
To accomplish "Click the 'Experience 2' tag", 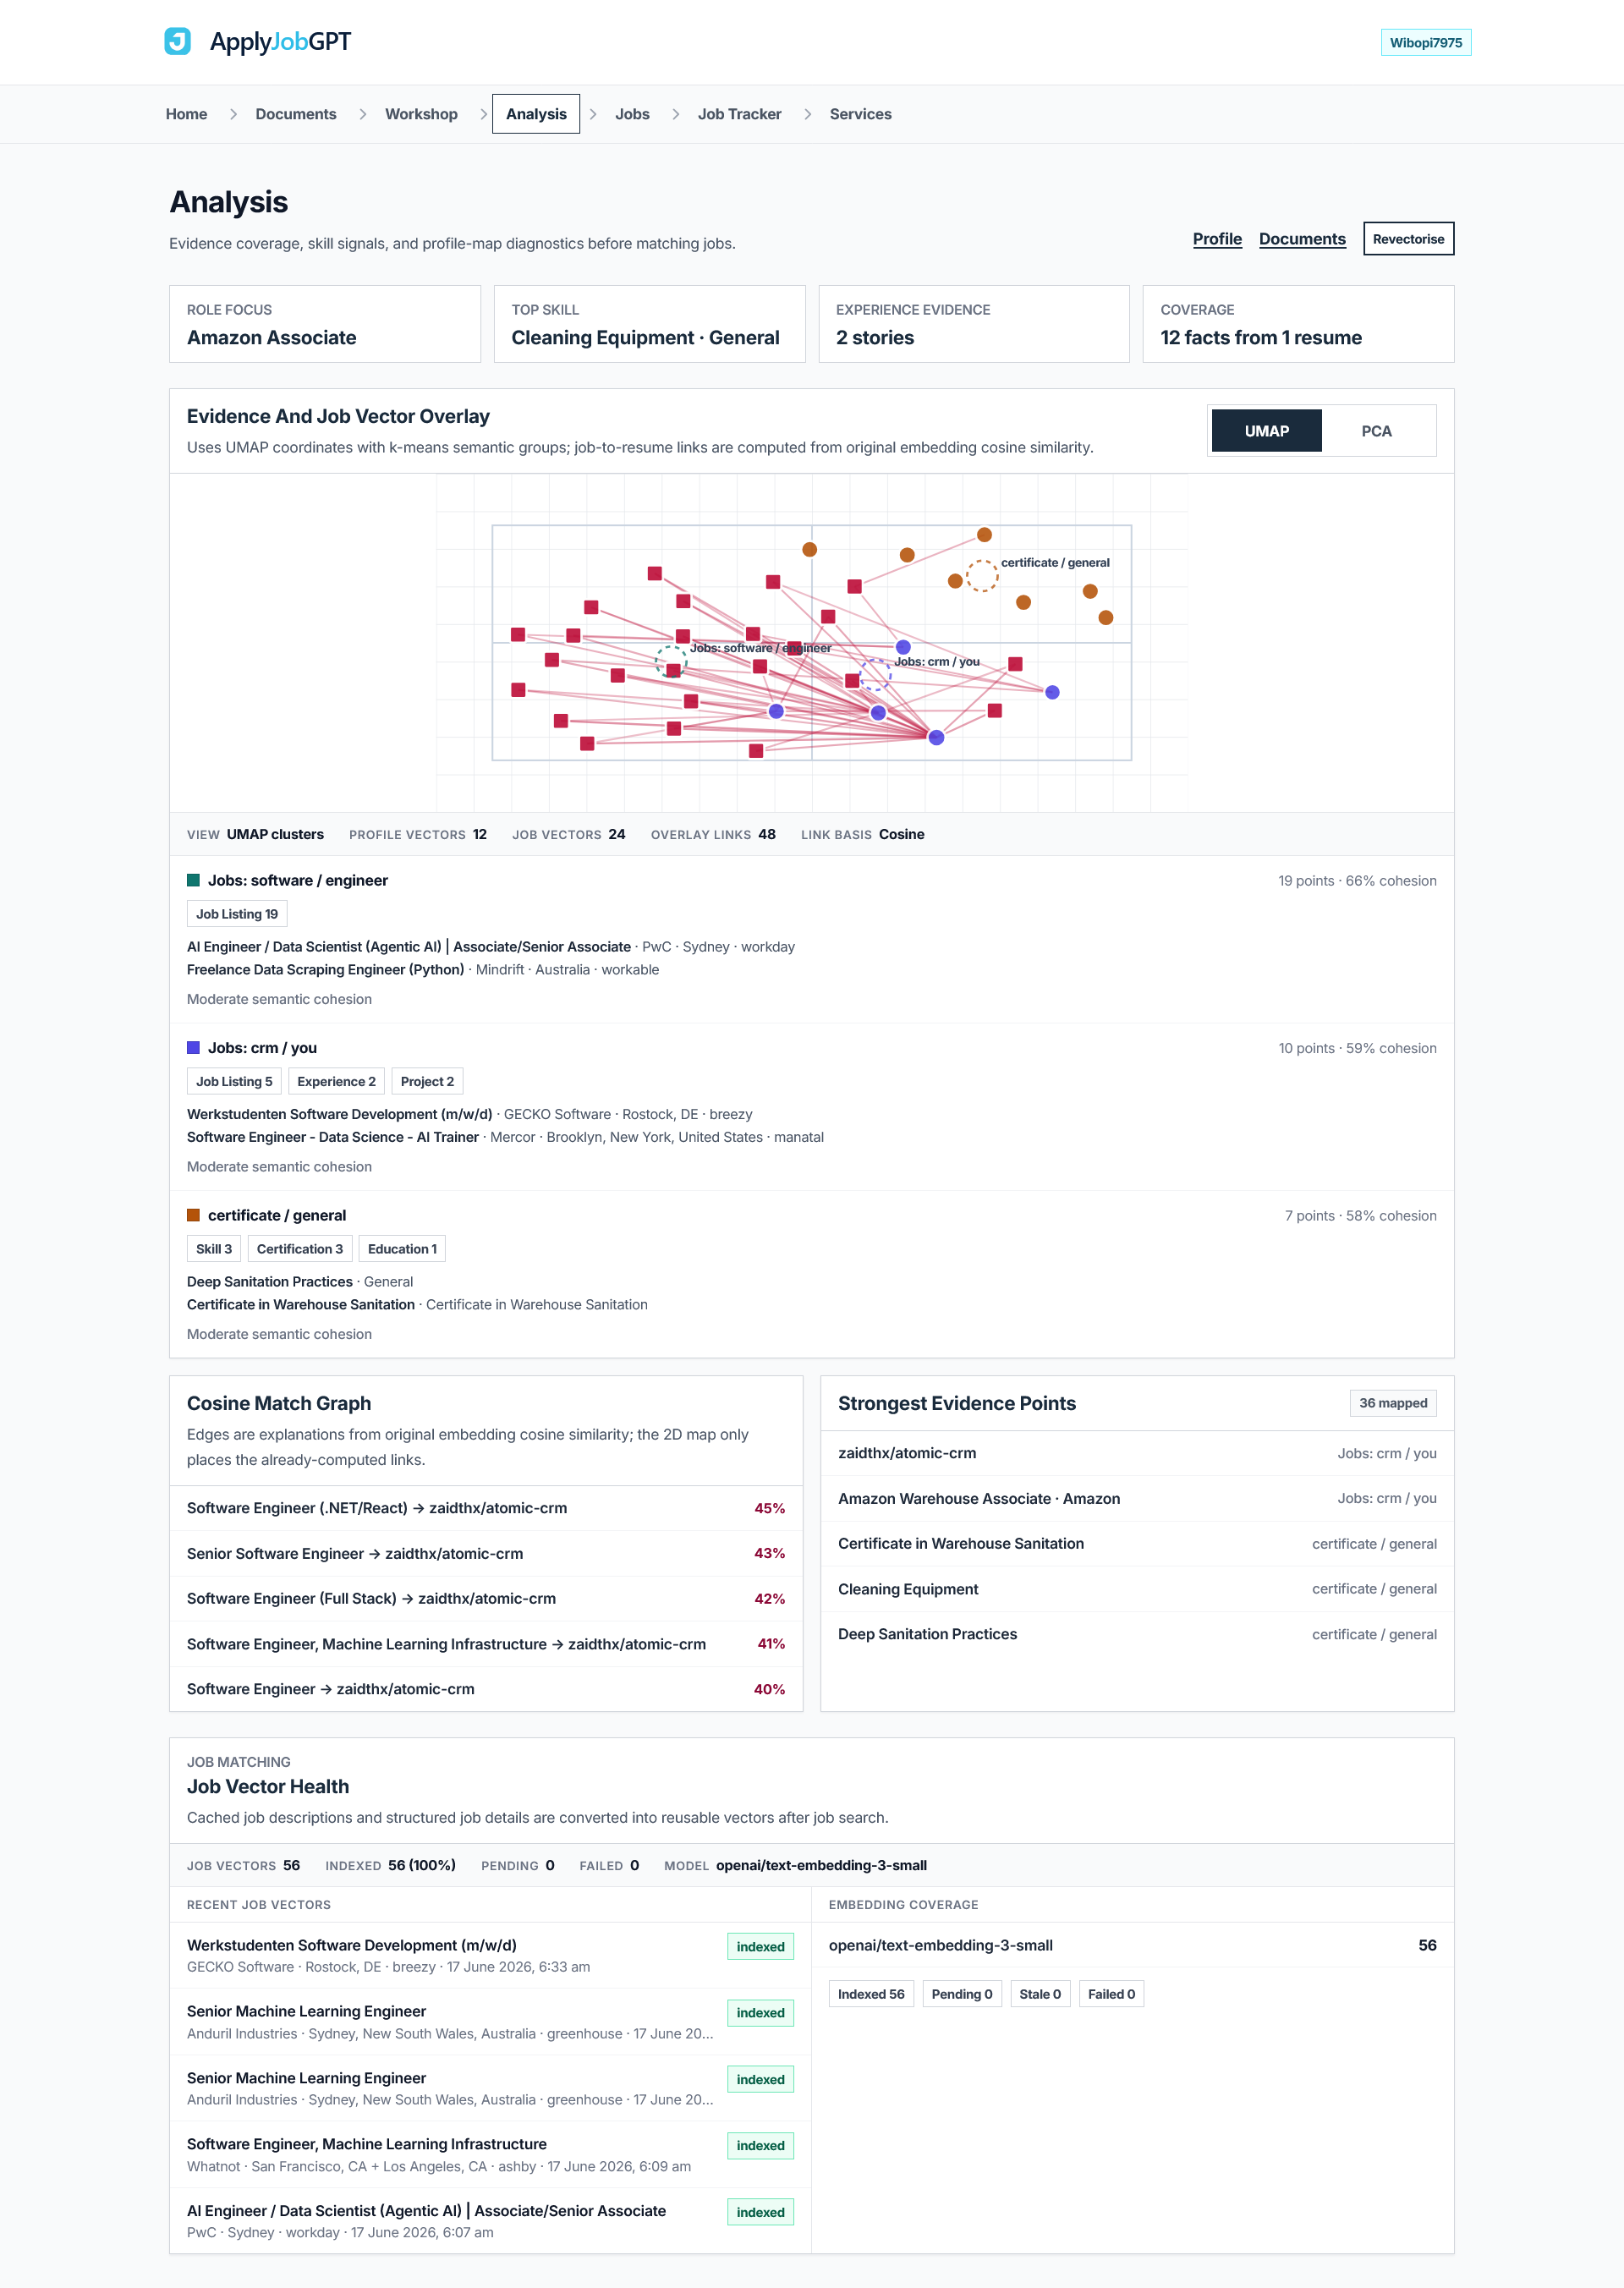I will [x=336, y=1081].
